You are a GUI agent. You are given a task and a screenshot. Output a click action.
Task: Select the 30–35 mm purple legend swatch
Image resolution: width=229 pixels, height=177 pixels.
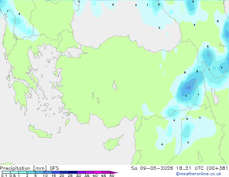[81, 172]
